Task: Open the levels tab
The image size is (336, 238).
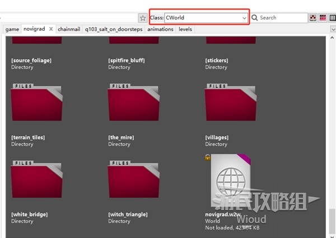Action: 185,29
